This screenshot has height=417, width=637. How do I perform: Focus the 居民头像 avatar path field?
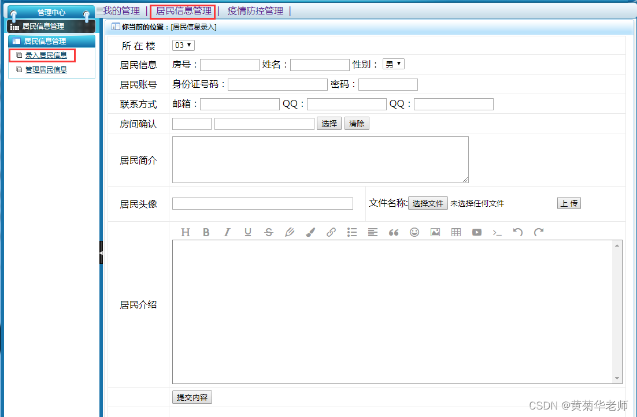point(262,203)
